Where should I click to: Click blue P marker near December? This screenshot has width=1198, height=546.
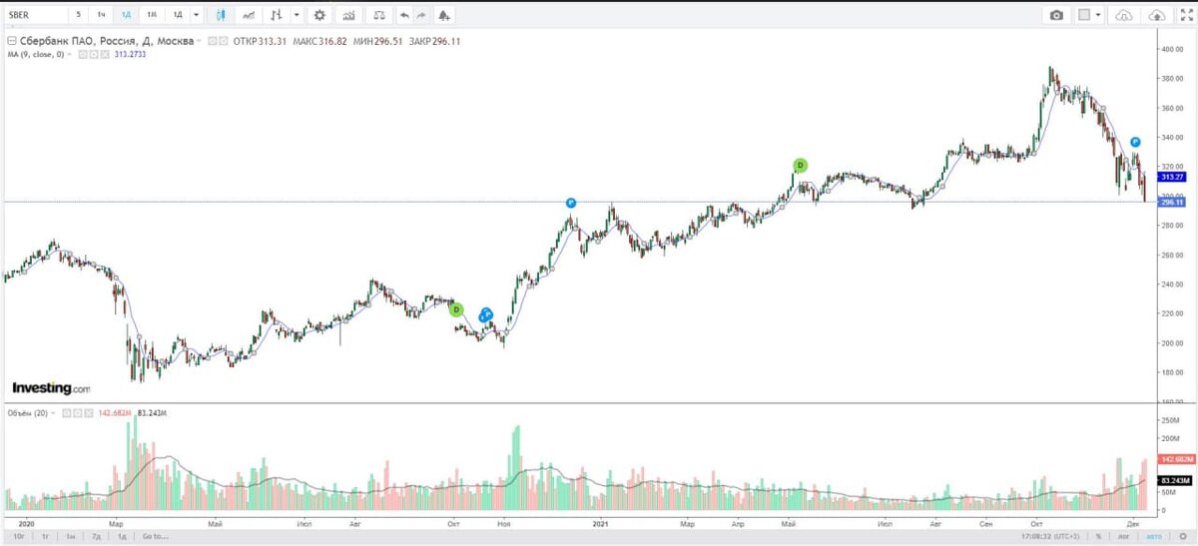click(1136, 142)
